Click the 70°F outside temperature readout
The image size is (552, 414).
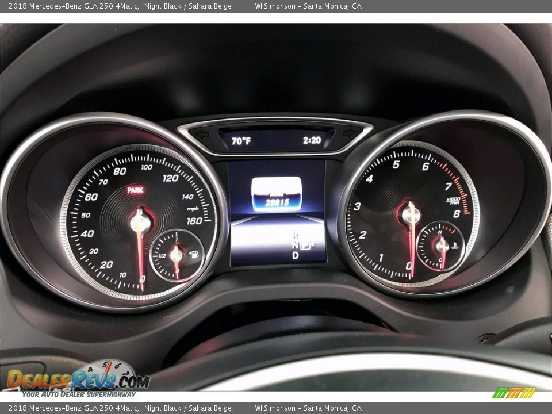click(241, 141)
